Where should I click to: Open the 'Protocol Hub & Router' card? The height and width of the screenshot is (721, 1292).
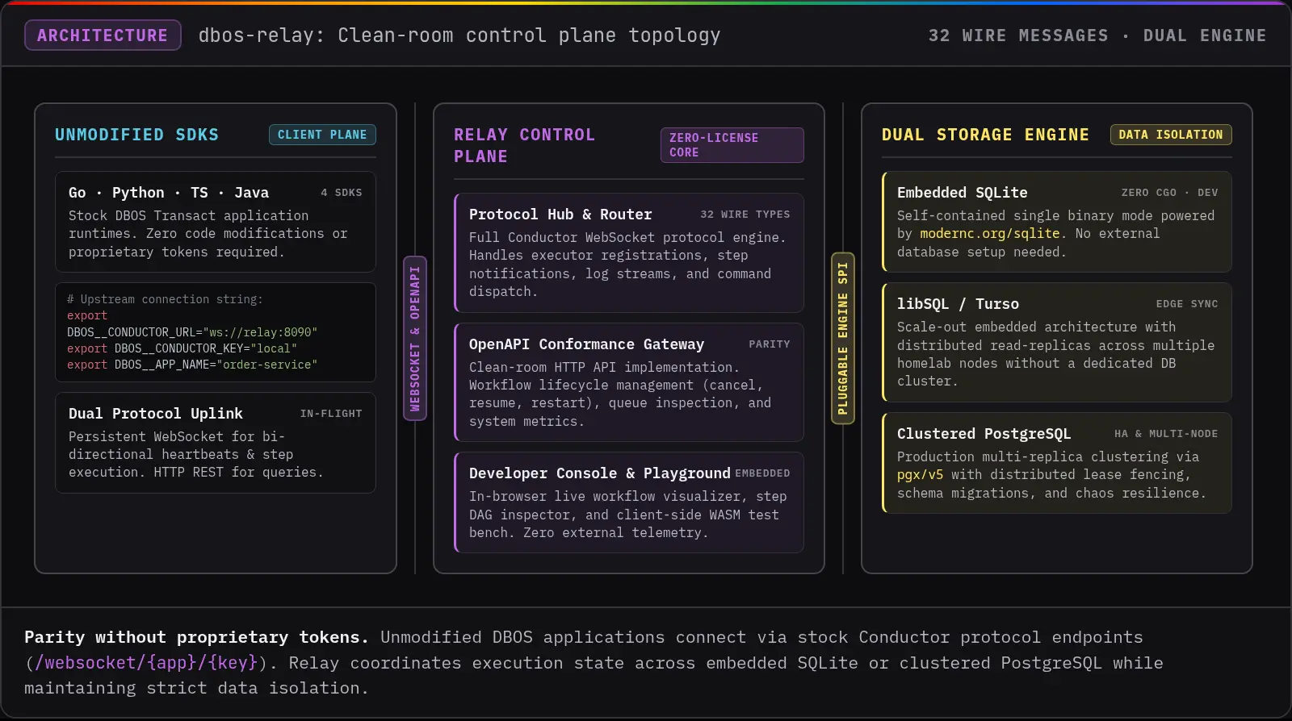click(x=629, y=253)
